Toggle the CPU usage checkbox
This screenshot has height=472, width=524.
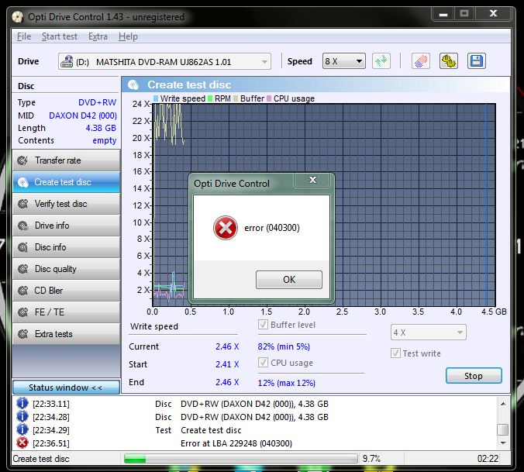(263, 363)
